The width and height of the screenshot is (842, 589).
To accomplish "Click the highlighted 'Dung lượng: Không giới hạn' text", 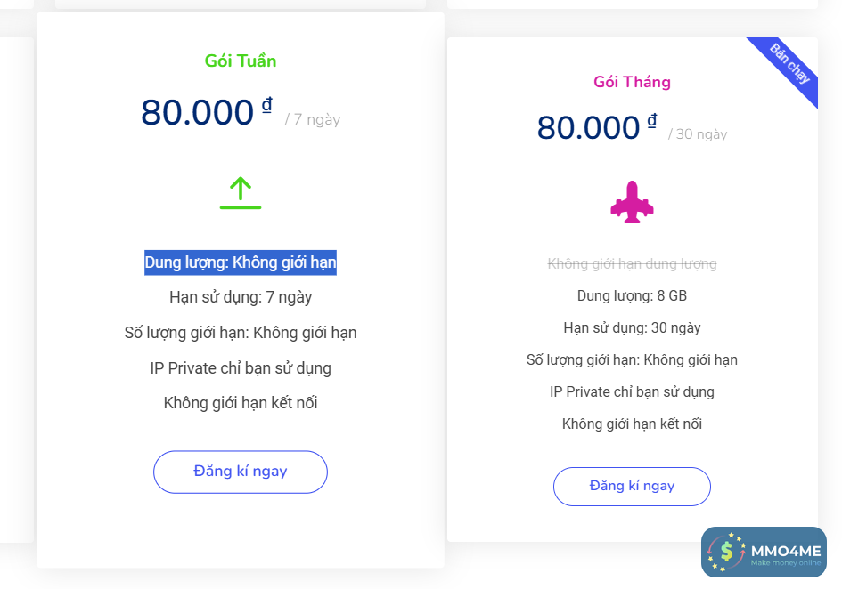I will tap(241, 262).
